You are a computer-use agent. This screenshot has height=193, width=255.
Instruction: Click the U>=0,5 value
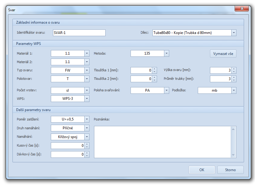click(x=68, y=119)
